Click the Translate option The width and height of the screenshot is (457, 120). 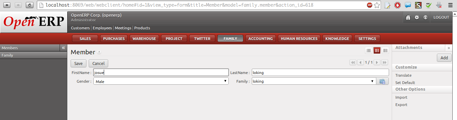[x=403, y=75]
